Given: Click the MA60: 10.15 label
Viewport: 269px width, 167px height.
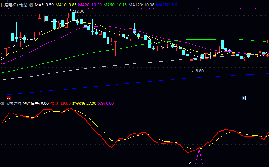Looking at the screenshot, I should 115,5.
